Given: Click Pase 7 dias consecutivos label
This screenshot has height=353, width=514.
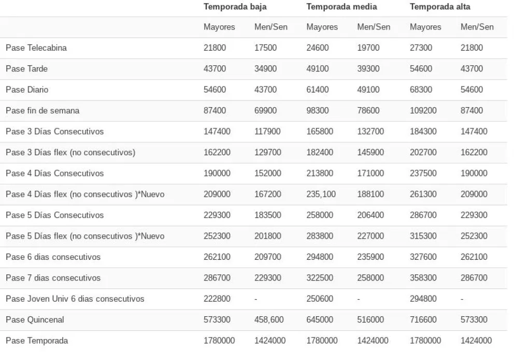Looking at the screenshot, I should click(x=53, y=278).
